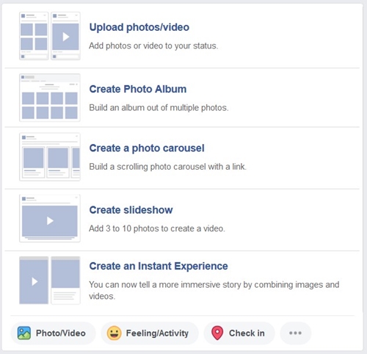
Task: Click the slideshow play thumbnail illustration
Action: click(50, 218)
